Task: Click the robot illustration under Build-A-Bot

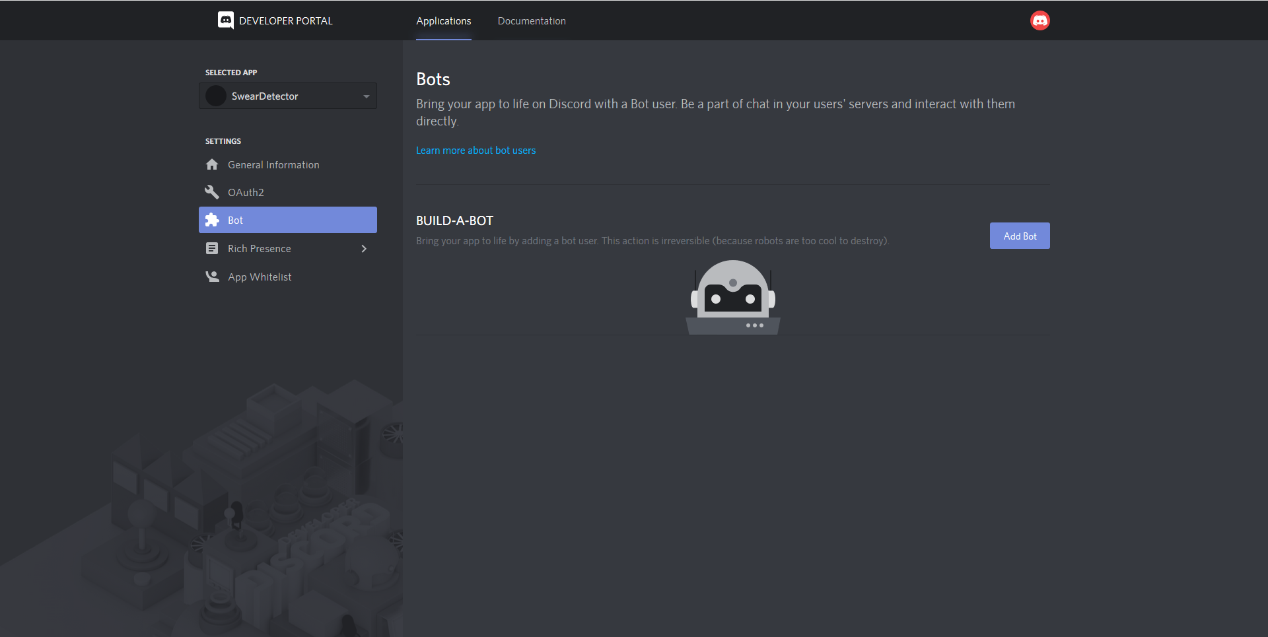Action: pyautogui.click(x=733, y=297)
